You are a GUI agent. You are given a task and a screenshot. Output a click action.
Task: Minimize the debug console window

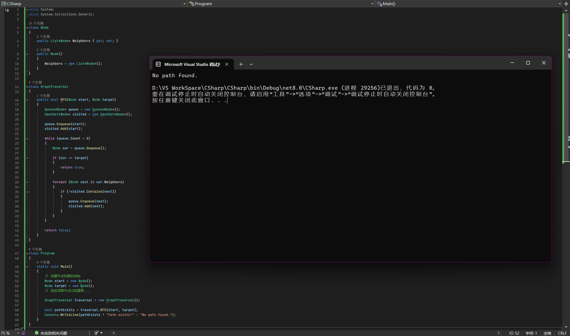[512, 63]
